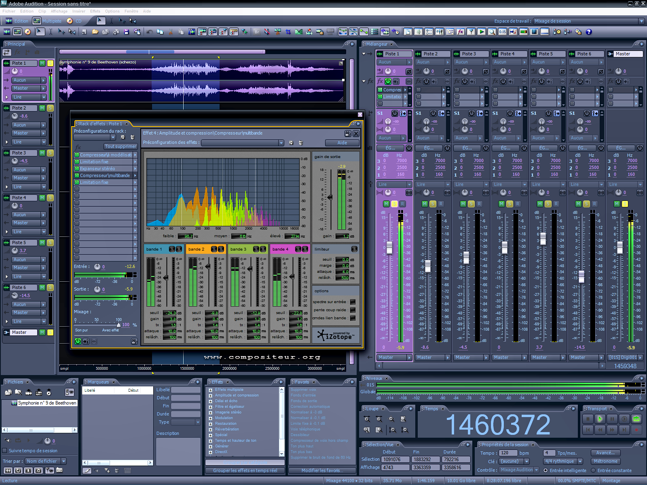Click the import file icon in Fichiers panel
The height and width of the screenshot is (485, 647).
click(x=8, y=392)
